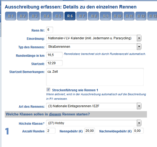
Task: Go to the R 10 race tab
Action: [117, 16]
